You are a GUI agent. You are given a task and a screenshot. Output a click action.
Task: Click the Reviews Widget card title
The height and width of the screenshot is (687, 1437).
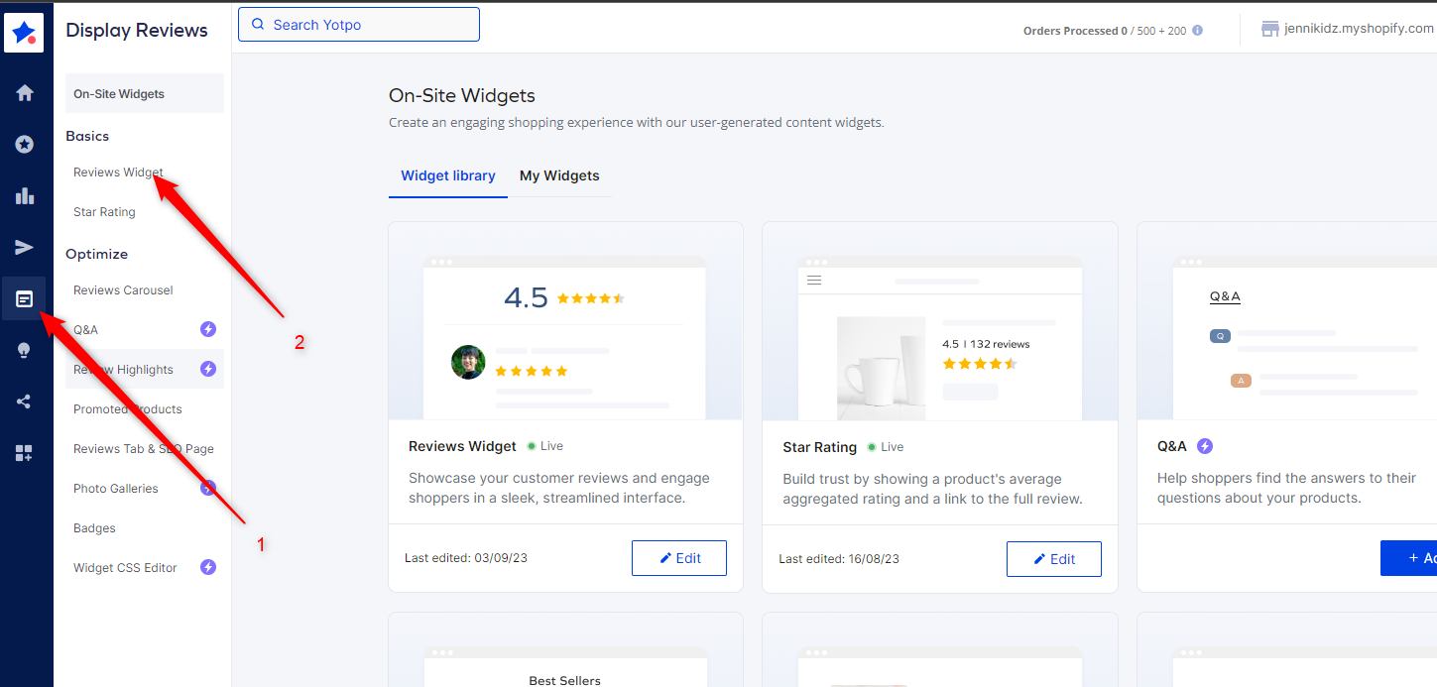[x=462, y=446]
